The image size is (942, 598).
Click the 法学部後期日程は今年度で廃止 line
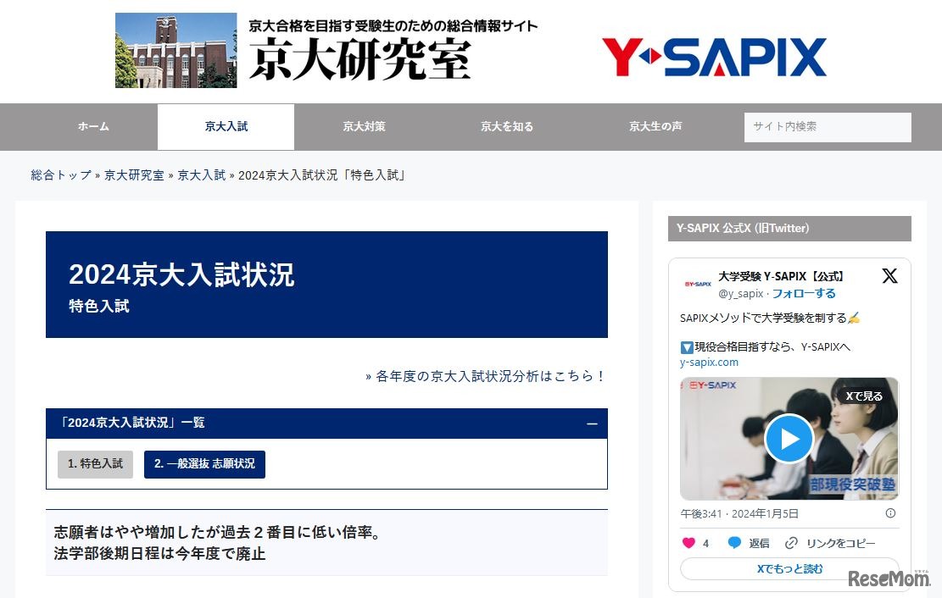159,554
